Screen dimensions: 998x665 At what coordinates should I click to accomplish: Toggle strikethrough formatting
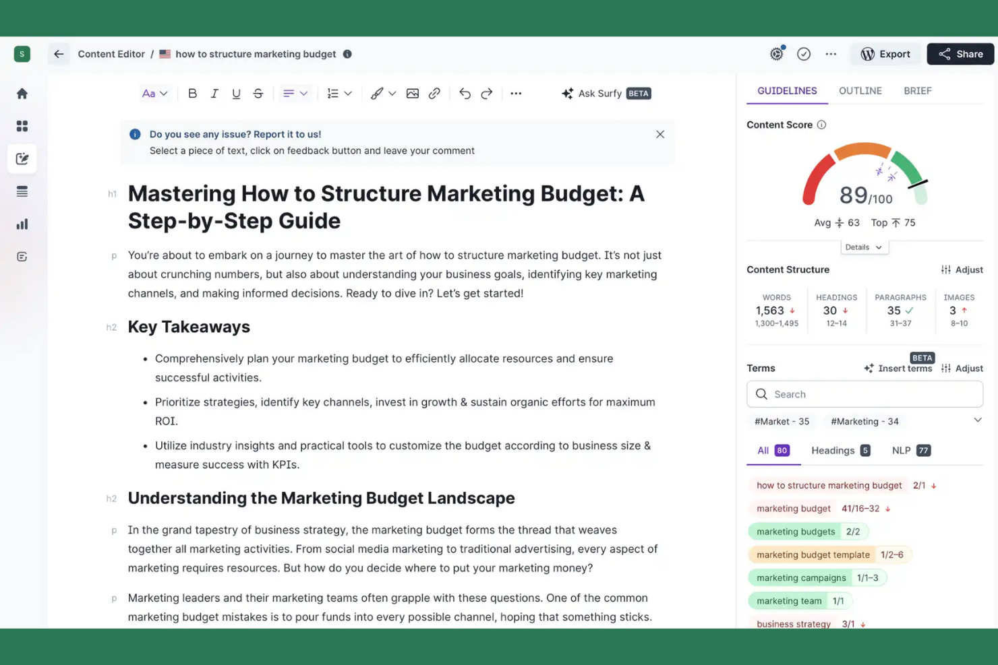click(x=258, y=94)
